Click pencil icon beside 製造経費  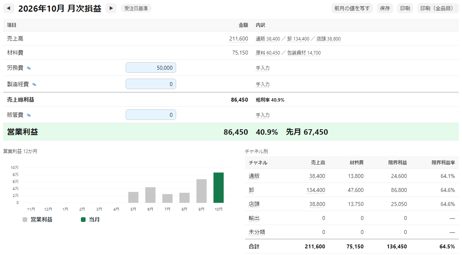coord(34,84)
